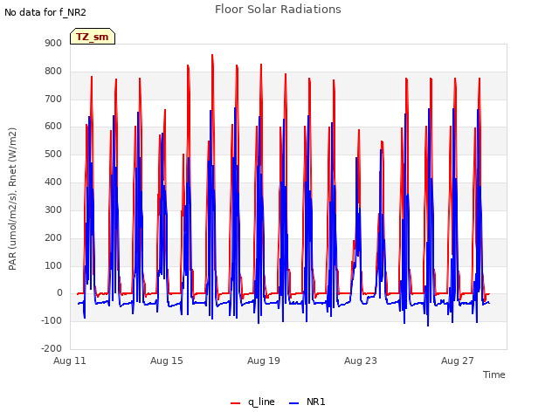Image resolution: width=559 pixels, height=419 pixels.
Task: Select the chart title Floor Solar Radiations
Action: tap(278, 10)
